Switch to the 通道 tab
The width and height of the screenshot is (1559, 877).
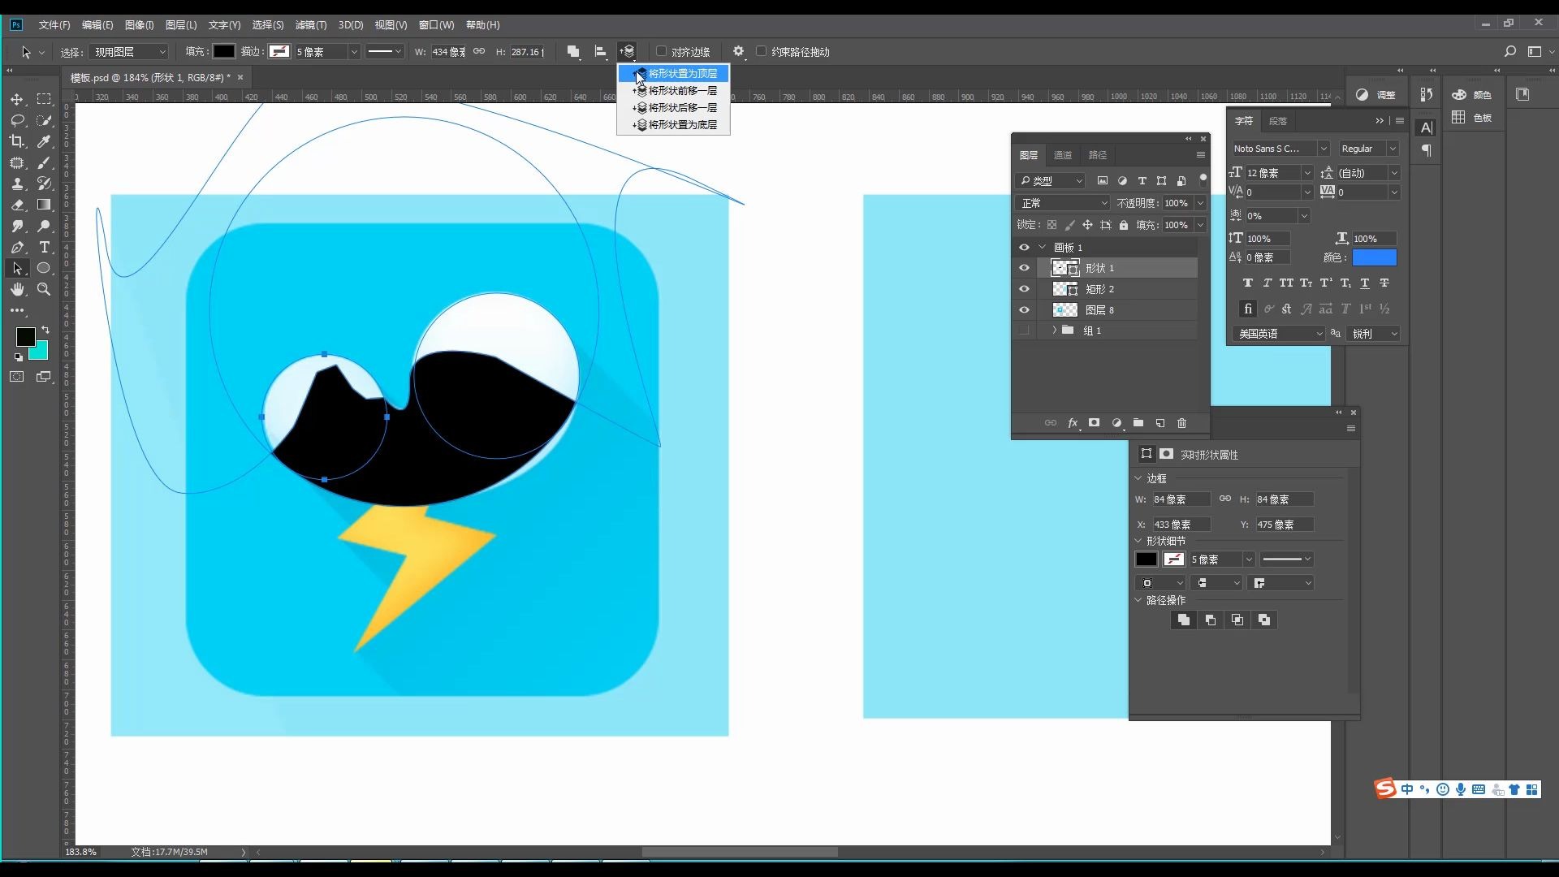1063,155
